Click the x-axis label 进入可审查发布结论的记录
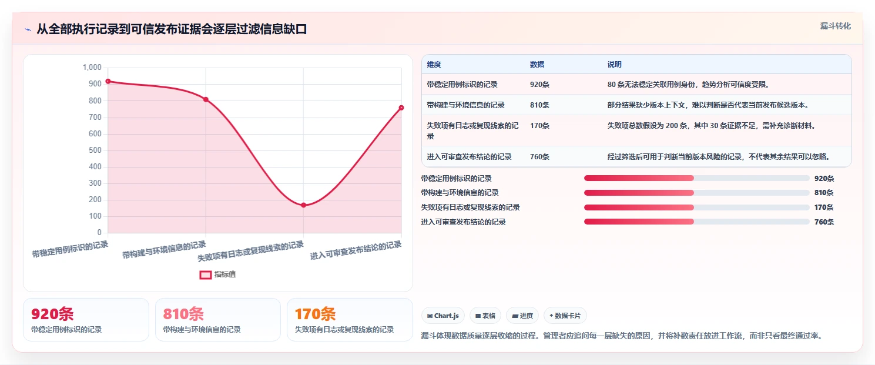 pos(356,250)
